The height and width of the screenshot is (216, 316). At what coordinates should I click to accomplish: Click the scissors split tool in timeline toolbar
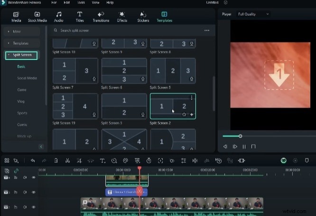click(67, 161)
